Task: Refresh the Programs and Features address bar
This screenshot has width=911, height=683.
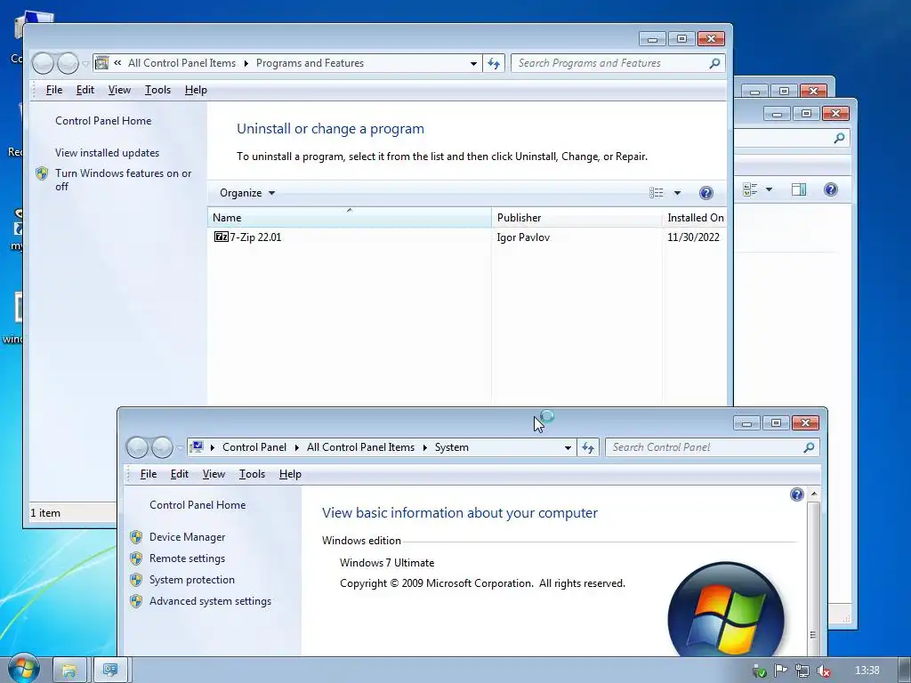Action: pyautogui.click(x=494, y=63)
